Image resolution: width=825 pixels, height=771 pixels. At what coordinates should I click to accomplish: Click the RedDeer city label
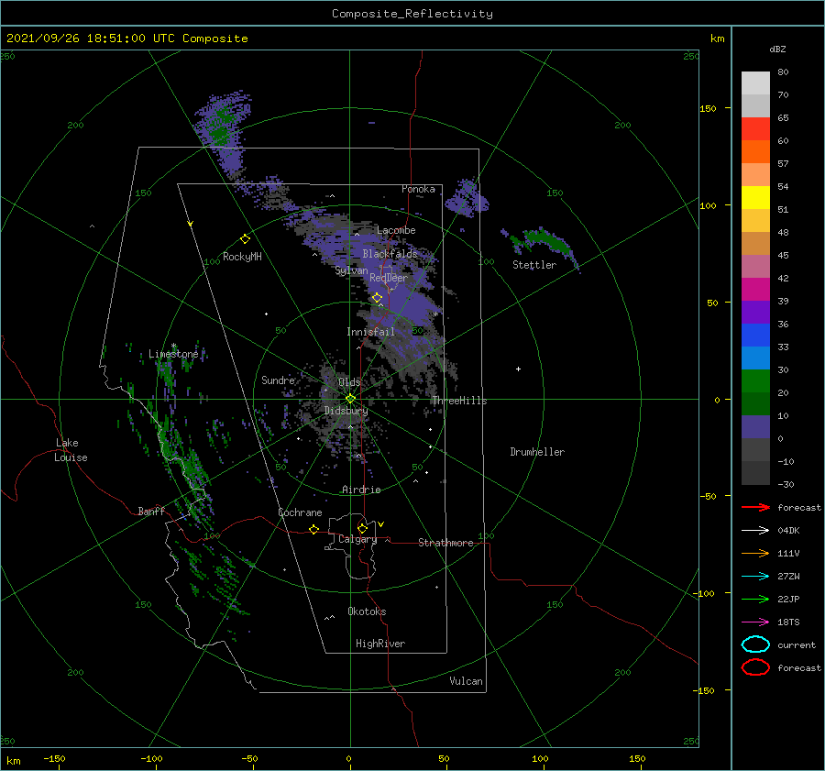[x=389, y=278]
